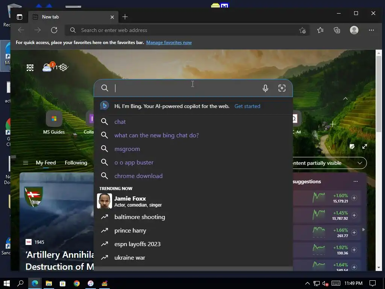
Task: Launch Chrome from taskbar
Action: click(77, 283)
